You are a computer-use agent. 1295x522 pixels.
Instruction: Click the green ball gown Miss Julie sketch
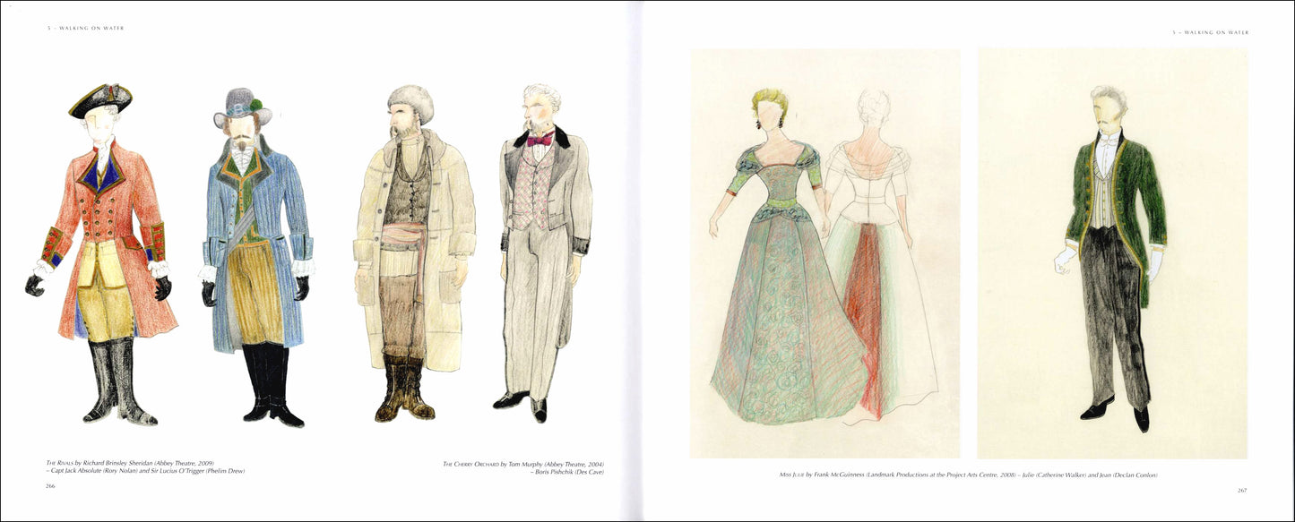[778, 269]
